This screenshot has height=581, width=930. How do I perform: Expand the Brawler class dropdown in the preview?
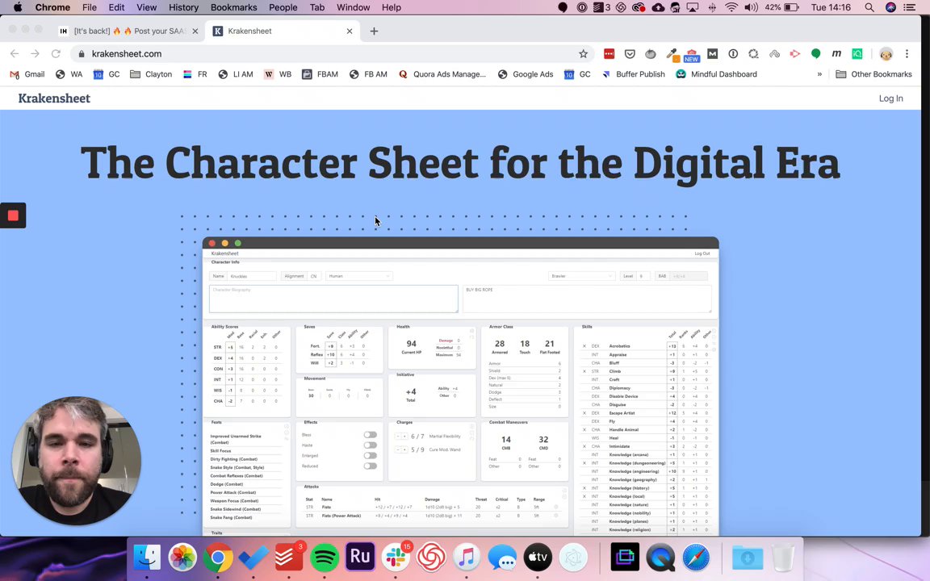pyautogui.click(x=581, y=276)
